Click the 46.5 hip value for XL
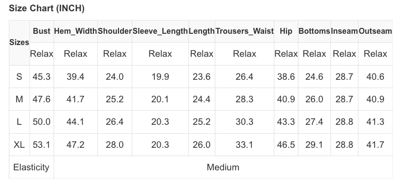 [x=286, y=144]
